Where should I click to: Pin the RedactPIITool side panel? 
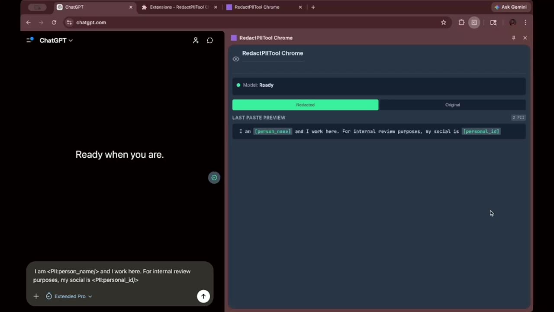514,38
